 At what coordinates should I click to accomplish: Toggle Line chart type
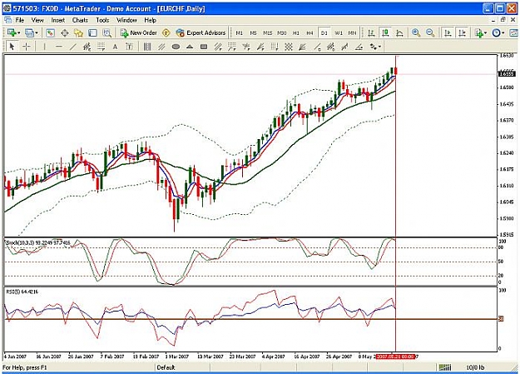pos(399,32)
